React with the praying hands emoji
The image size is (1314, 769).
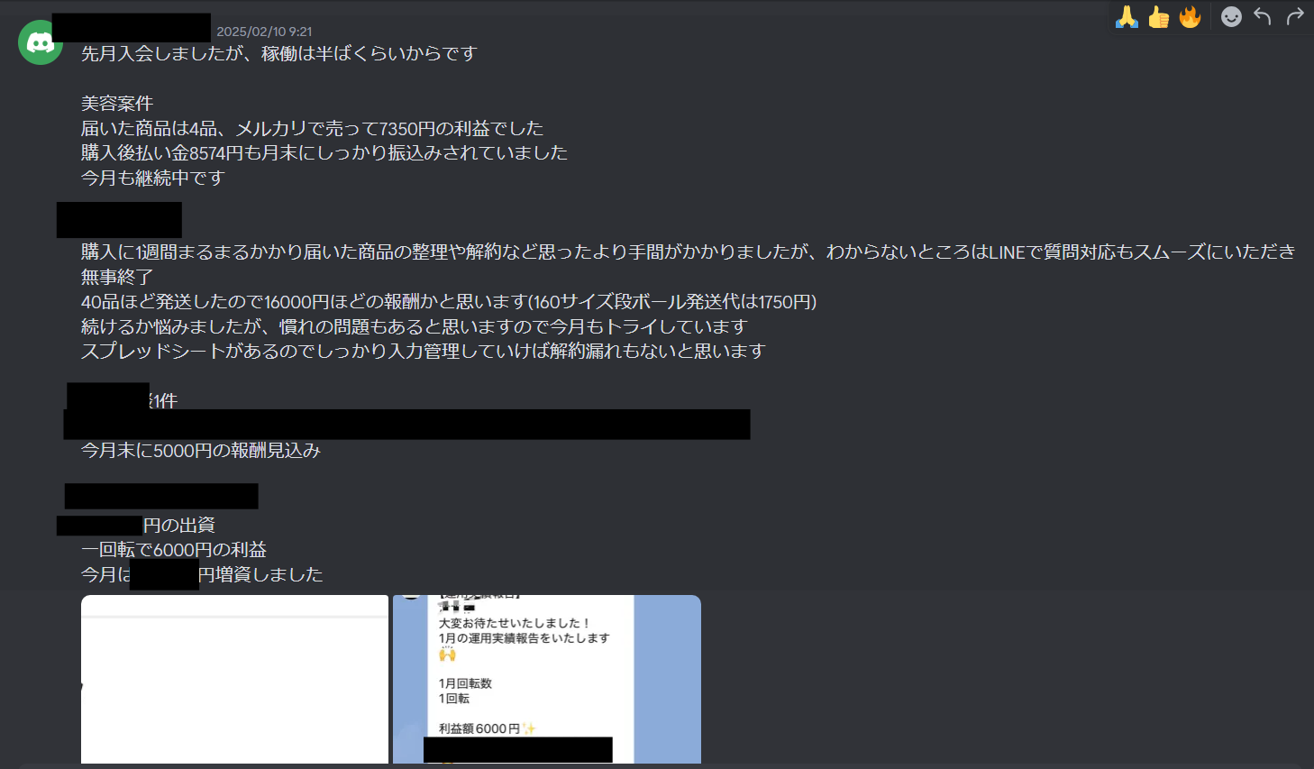point(1127,16)
